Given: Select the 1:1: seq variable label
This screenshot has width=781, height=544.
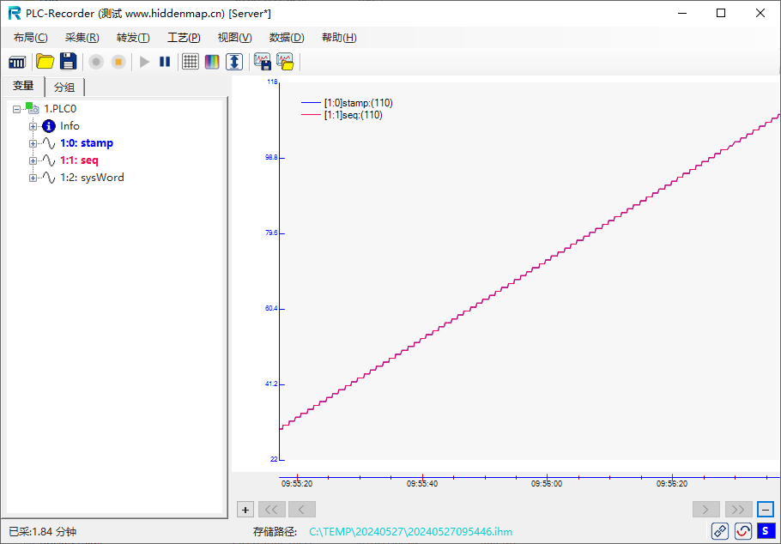Looking at the screenshot, I should [x=79, y=160].
